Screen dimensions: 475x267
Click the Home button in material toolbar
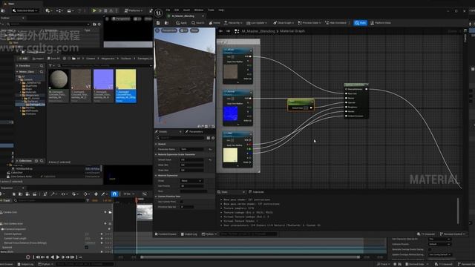[x=214, y=23]
